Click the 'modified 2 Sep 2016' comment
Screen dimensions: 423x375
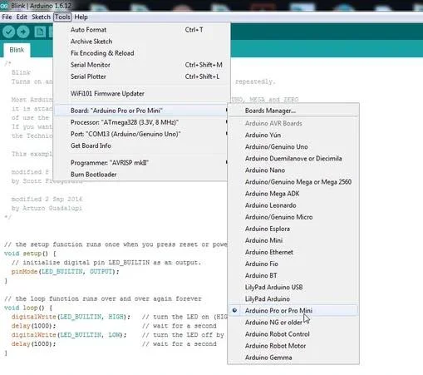tap(47, 199)
